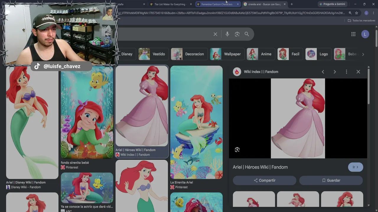The image size is (378, 212).
Task: Open the preview panel's three-dot options
Action: point(346,72)
